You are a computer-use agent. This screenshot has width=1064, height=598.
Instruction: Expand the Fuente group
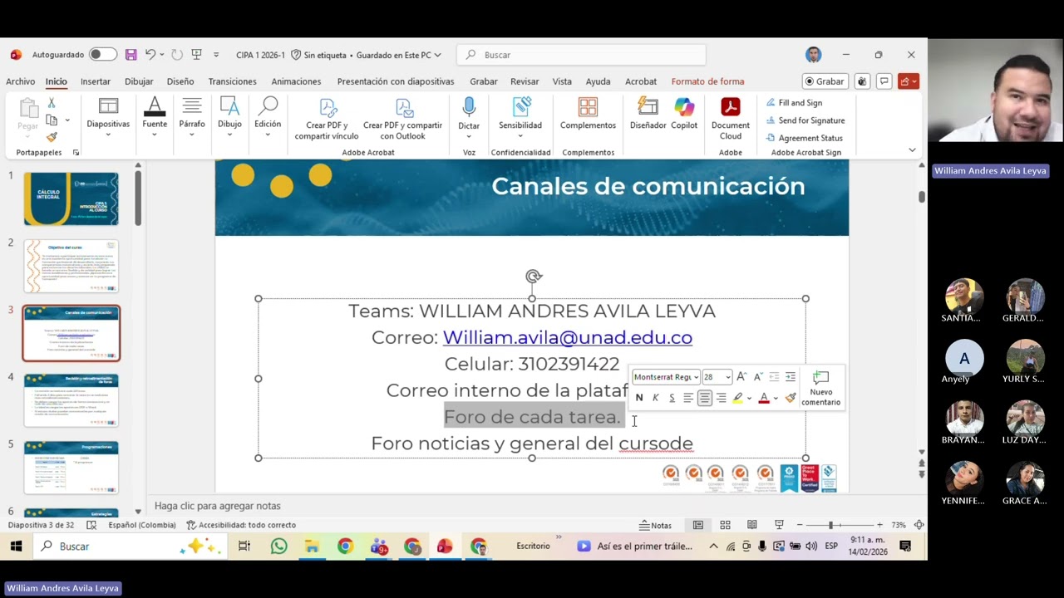click(x=155, y=119)
